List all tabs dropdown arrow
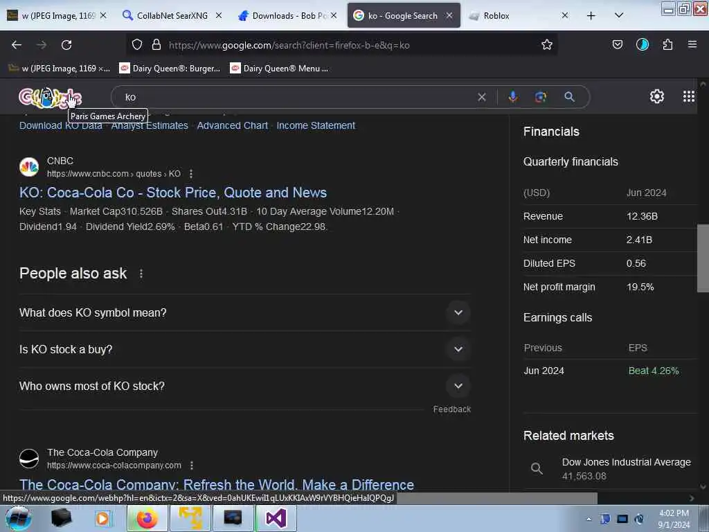 [618, 15]
